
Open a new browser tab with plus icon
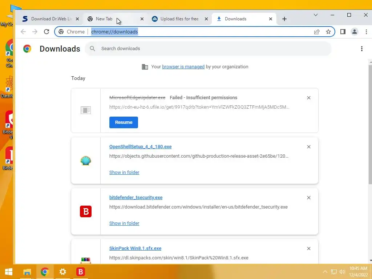[284, 19]
